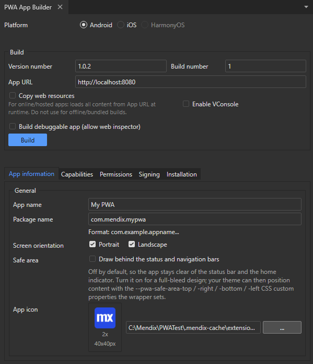313x364 pixels.
Task: Enable Draw behind status and navigation bars
Action: point(92,259)
